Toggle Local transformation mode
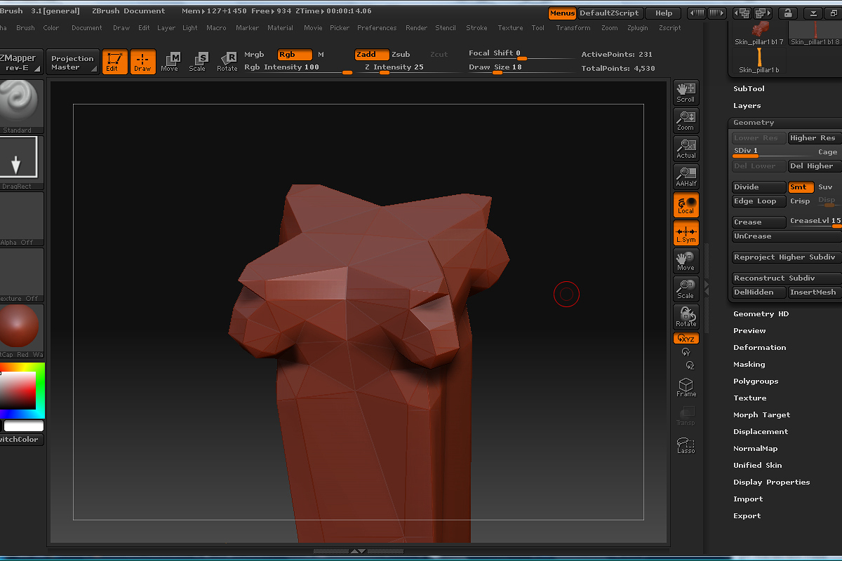The image size is (842, 561). point(686,205)
